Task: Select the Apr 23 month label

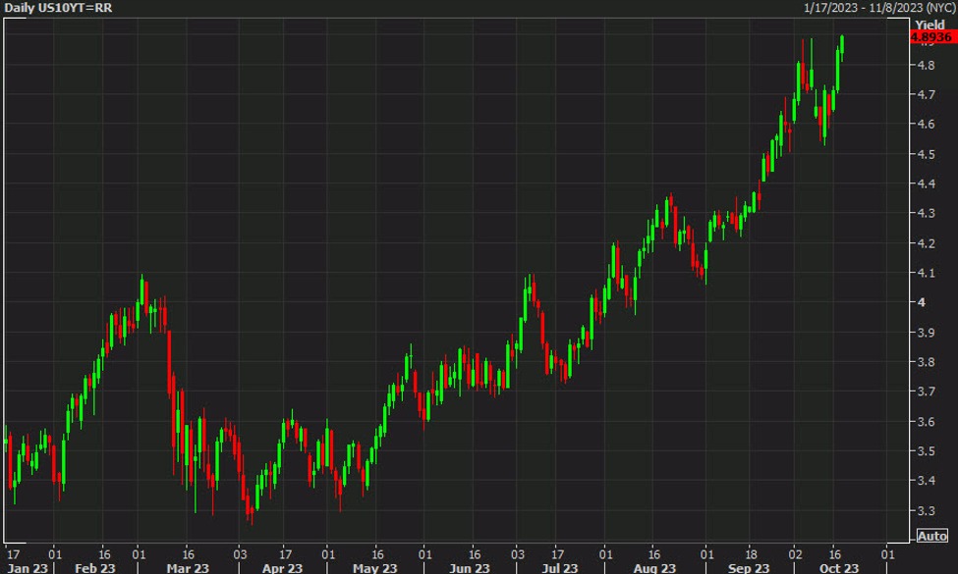Action: tap(283, 566)
